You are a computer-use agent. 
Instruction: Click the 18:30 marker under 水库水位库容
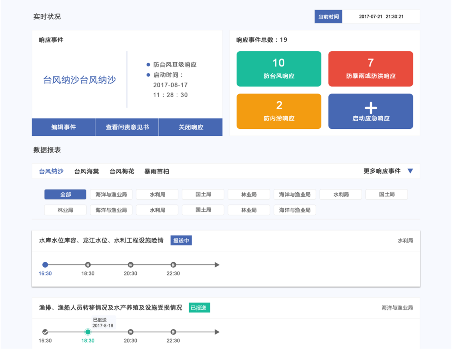(x=88, y=265)
